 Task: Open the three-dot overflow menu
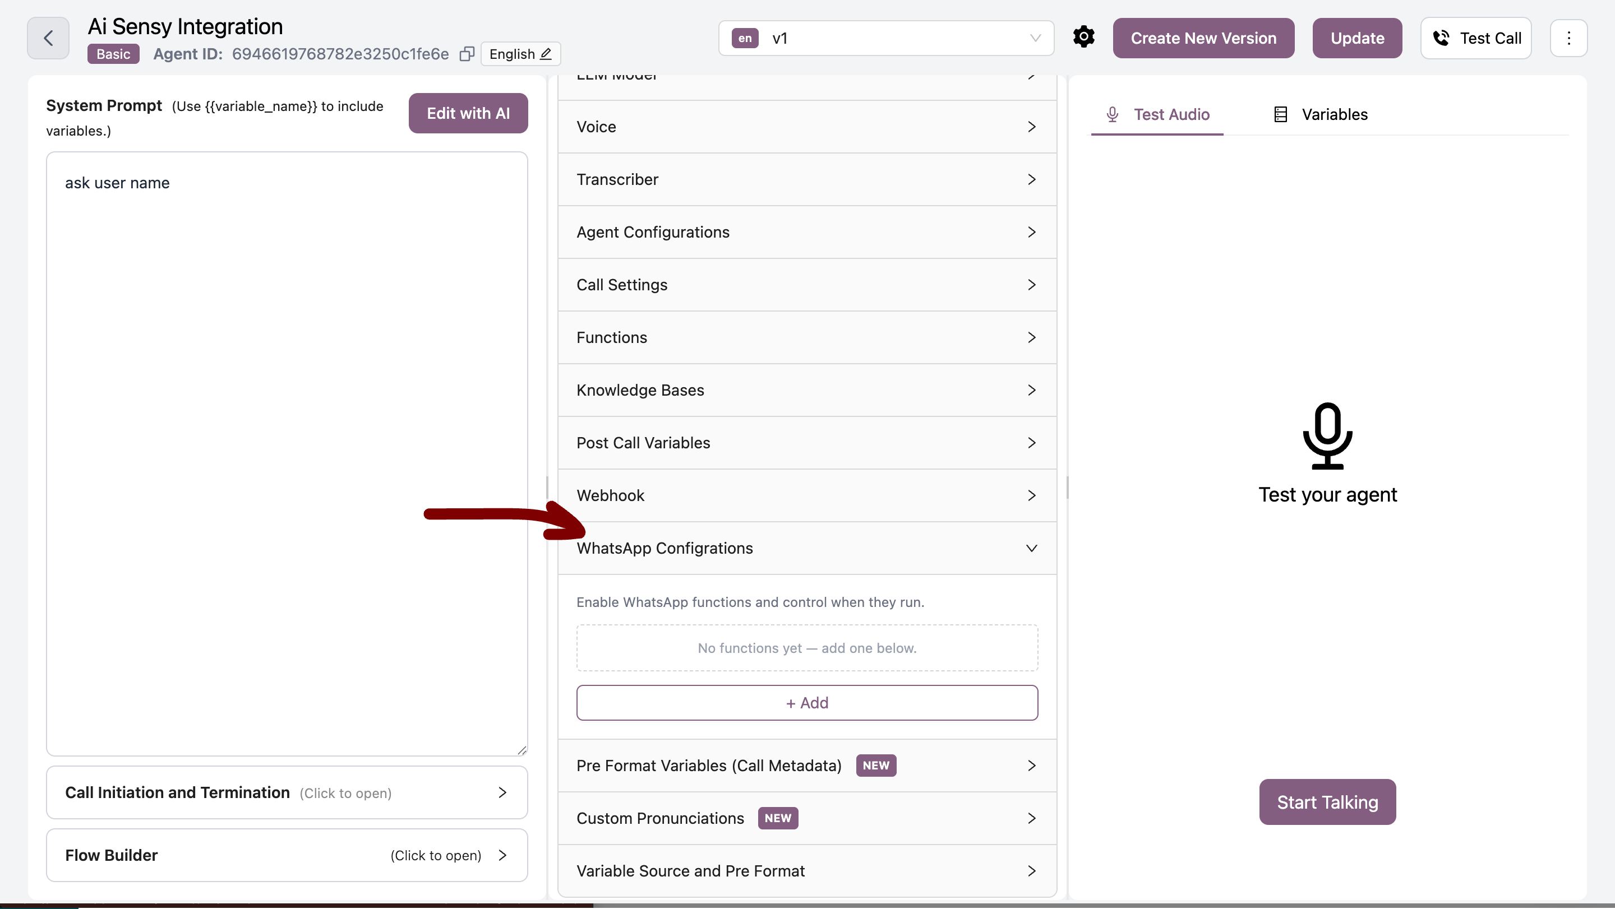tap(1569, 38)
